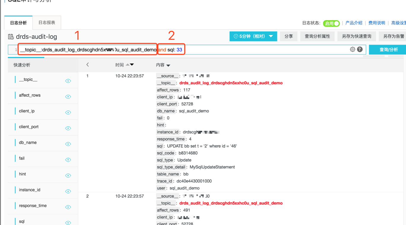Viewport: 406px width, 225px height.
Task: Click 另存为快速查询 button
Action: tap(356, 36)
